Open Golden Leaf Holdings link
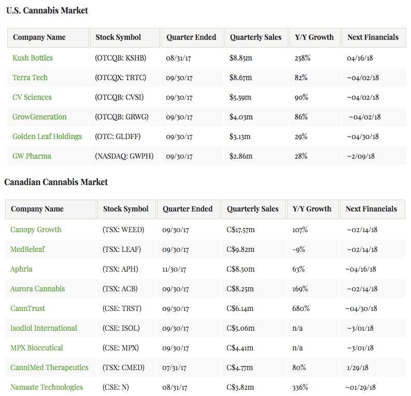The width and height of the screenshot is (411, 396). coord(47,137)
